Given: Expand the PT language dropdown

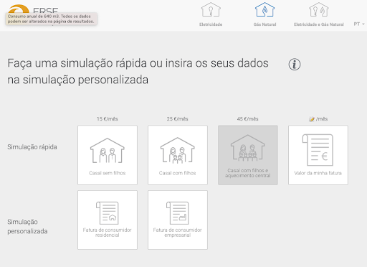Looking at the screenshot, I should [359, 24].
